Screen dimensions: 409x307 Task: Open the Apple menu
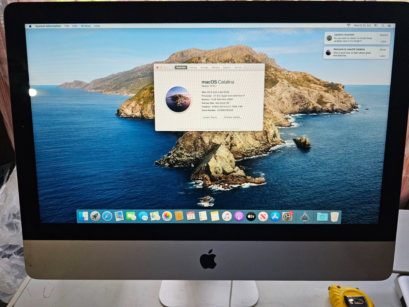(x=30, y=26)
